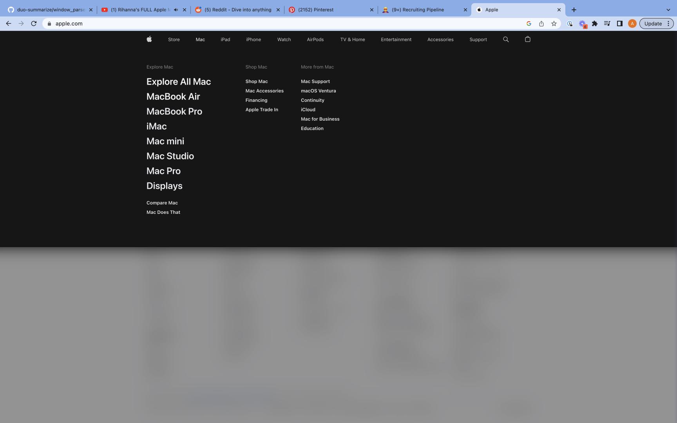Toggle the Chrome side panel icon

[619, 23]
